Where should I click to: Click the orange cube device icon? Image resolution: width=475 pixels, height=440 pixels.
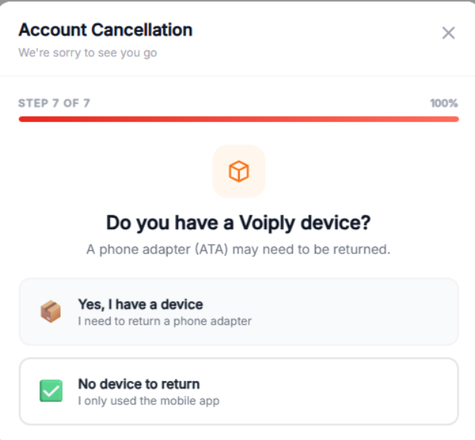(x=239, y=171)
